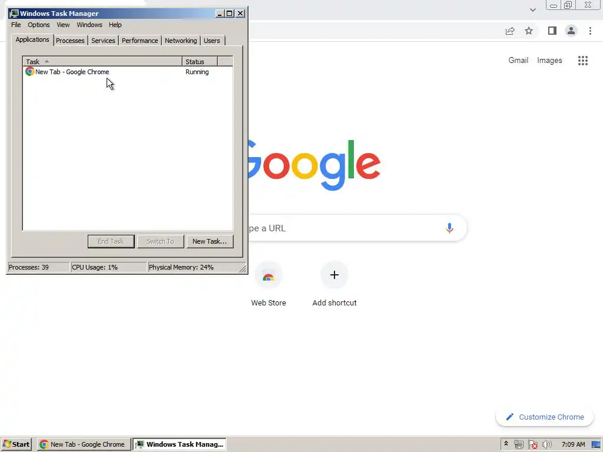Open Google apps grid icon

point(583,61)
